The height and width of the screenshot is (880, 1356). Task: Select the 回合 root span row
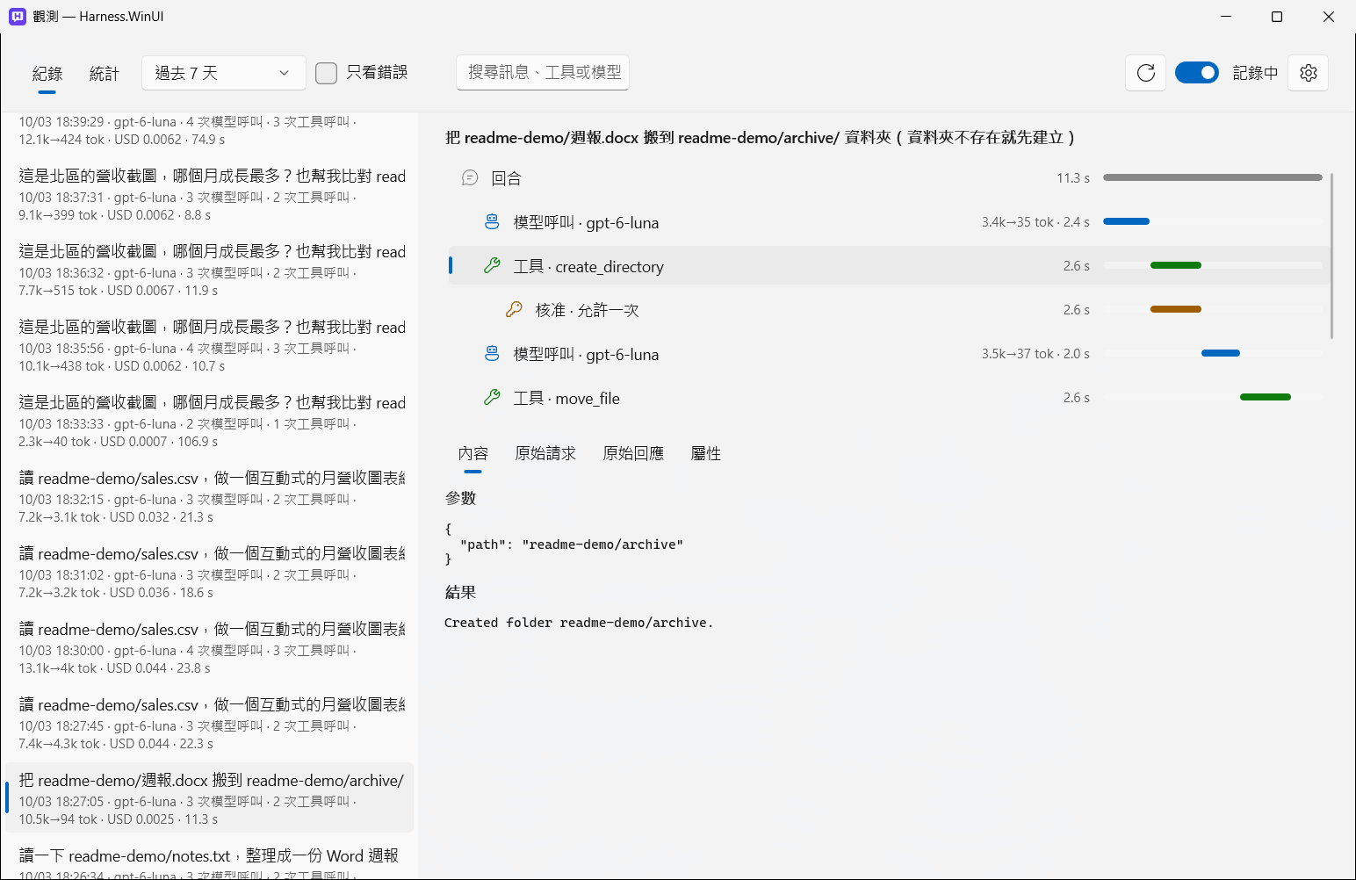888,178
